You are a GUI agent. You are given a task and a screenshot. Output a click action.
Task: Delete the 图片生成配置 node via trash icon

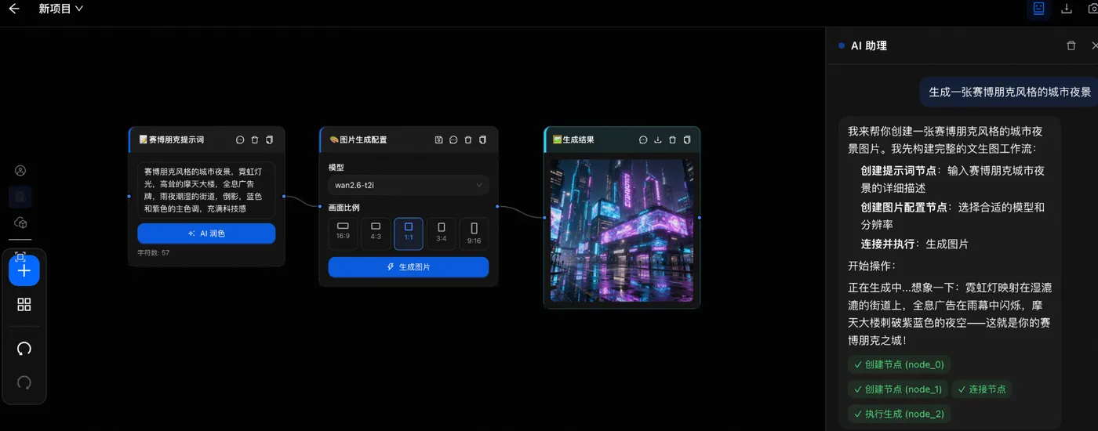[x=468, y=139]
